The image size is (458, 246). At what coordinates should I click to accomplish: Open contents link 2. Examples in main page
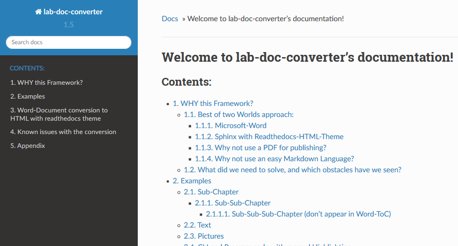click(x=192, y=181)
